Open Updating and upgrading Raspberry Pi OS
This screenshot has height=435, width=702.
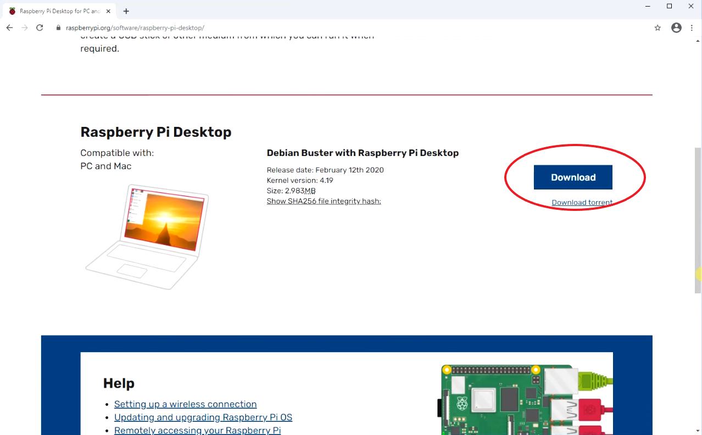[203, 417]
